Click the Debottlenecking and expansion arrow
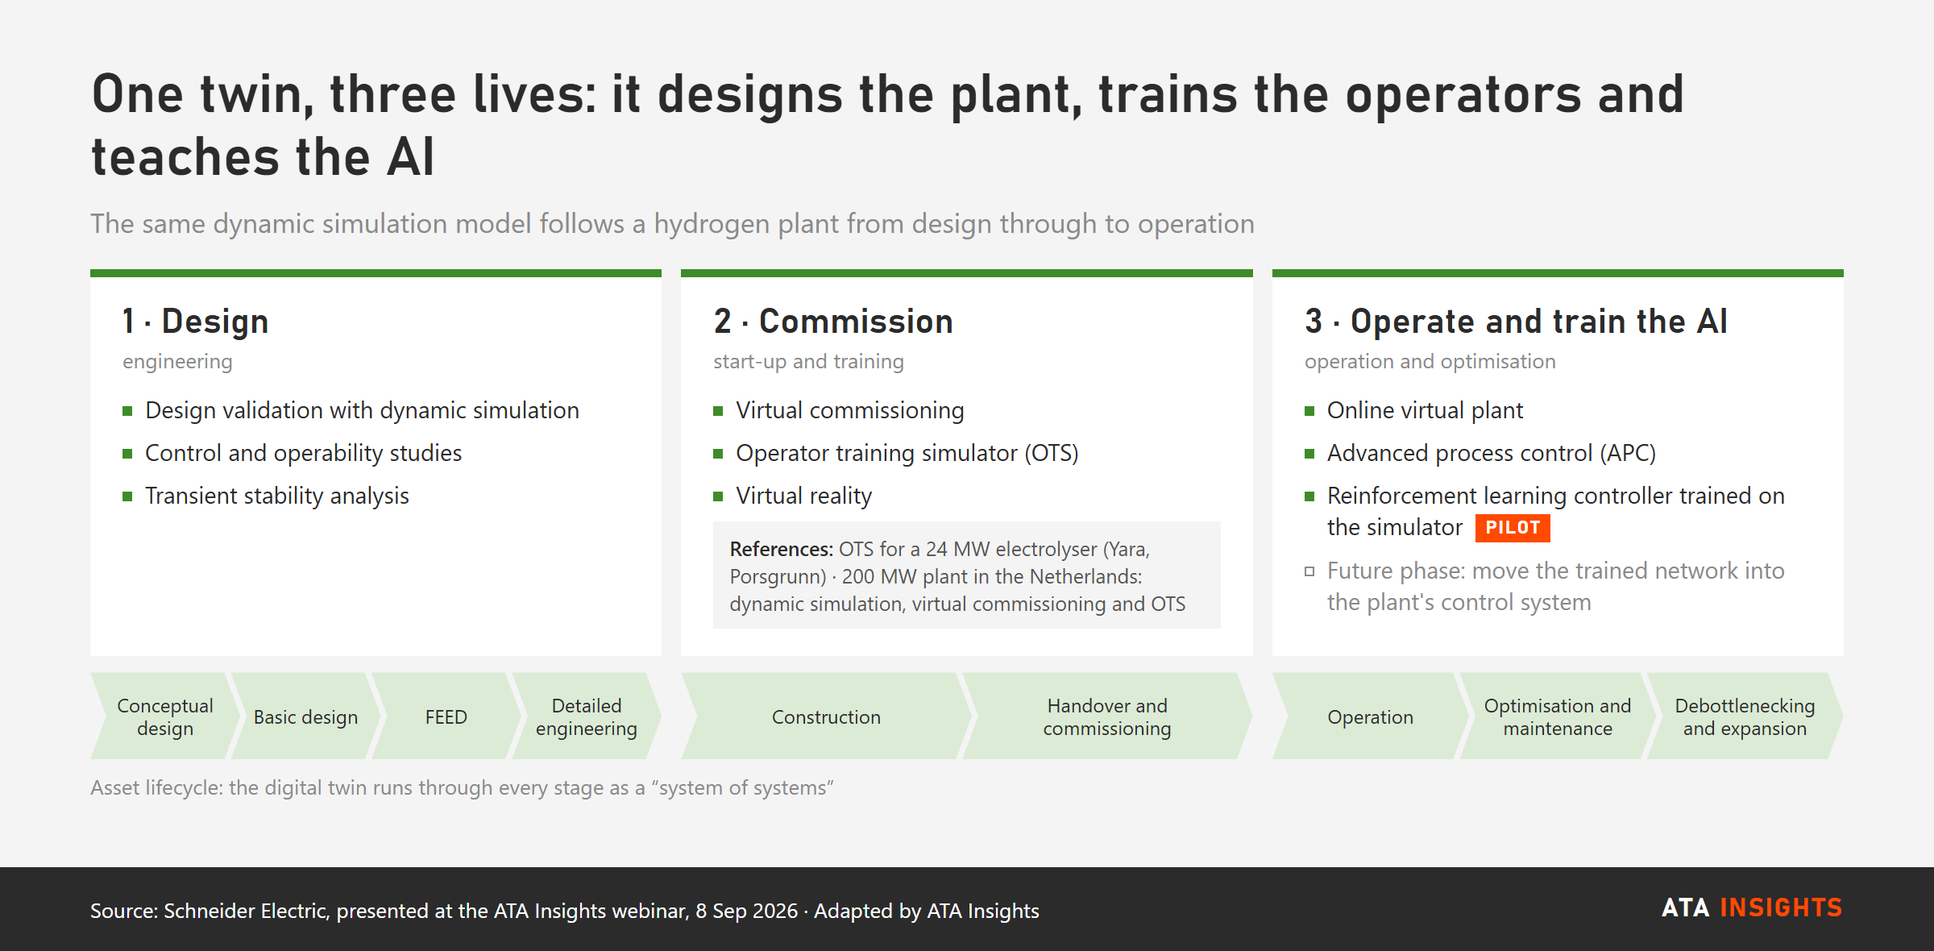Screen dimensions: 1934x951 coord(1745,716)
